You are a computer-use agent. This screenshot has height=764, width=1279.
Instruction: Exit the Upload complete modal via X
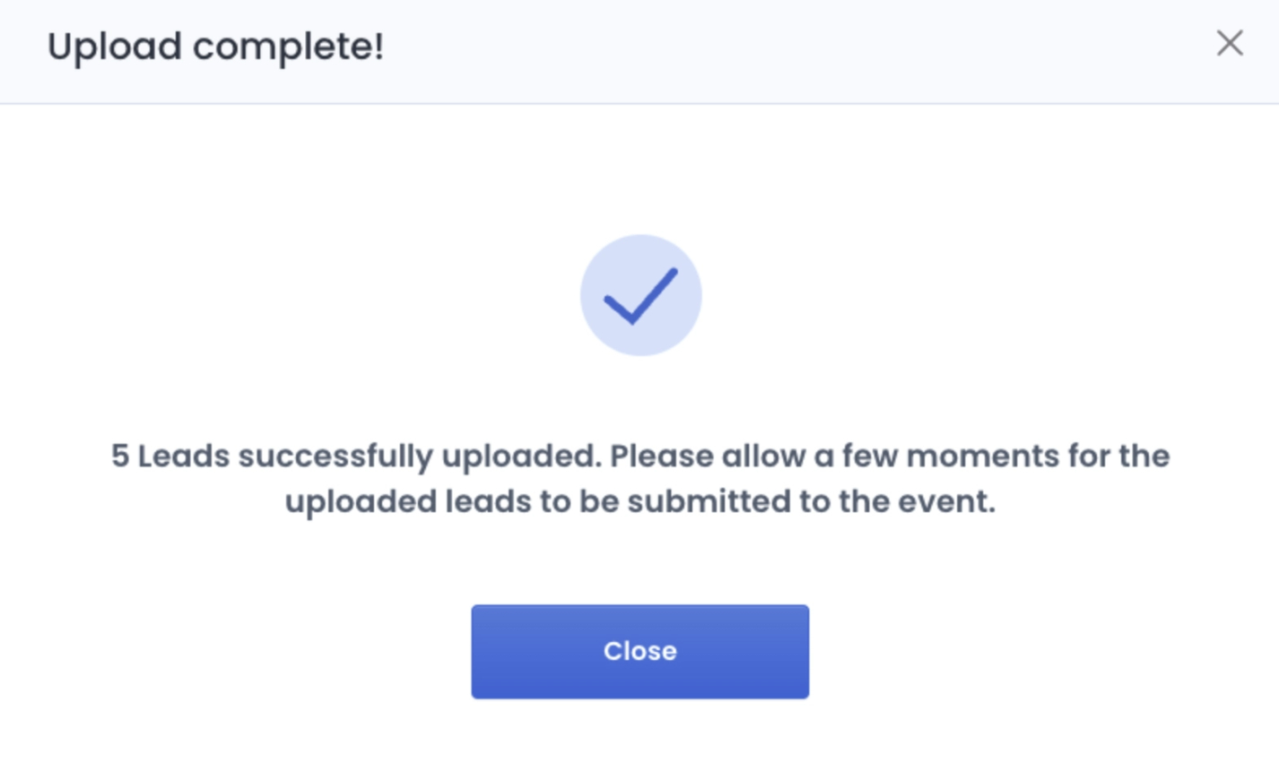(x=1230, y=43)
